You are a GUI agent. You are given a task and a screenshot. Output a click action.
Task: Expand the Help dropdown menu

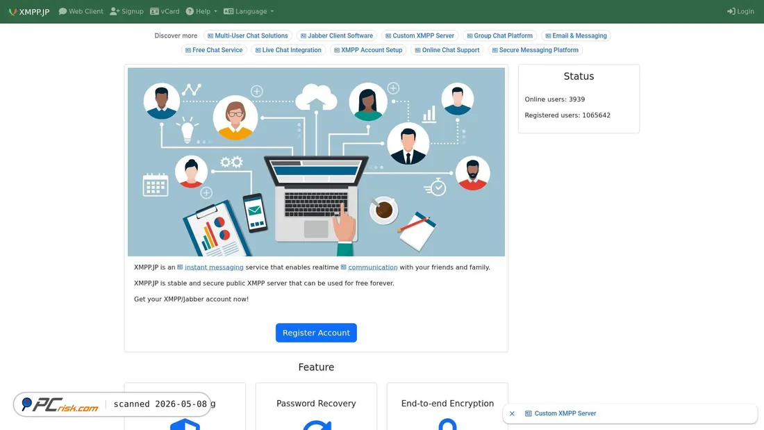click(x=201, y=11)
